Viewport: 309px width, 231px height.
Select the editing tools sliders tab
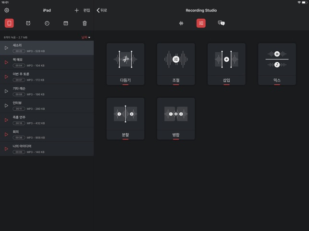201,23
